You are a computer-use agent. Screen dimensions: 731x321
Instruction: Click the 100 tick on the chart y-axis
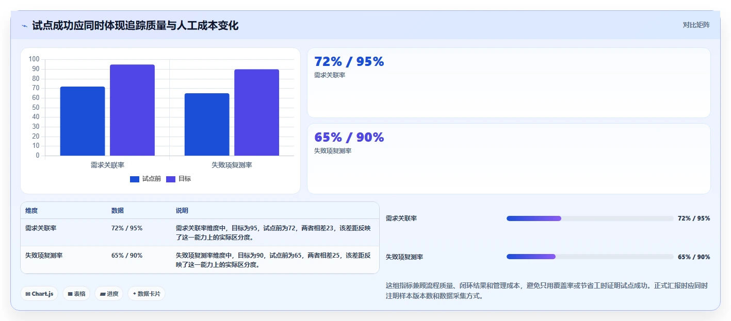(34, 59)
